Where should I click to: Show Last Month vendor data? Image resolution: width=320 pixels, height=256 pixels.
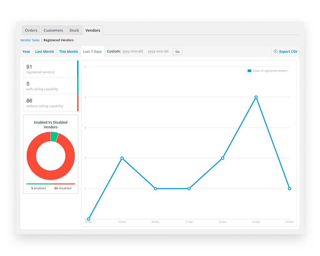click(x=44, y=52)
